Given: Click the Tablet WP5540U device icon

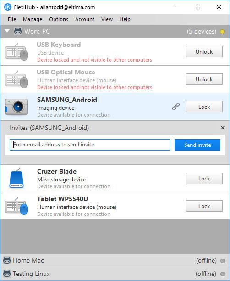Looking at the screenshot, I should pos(16,206).
